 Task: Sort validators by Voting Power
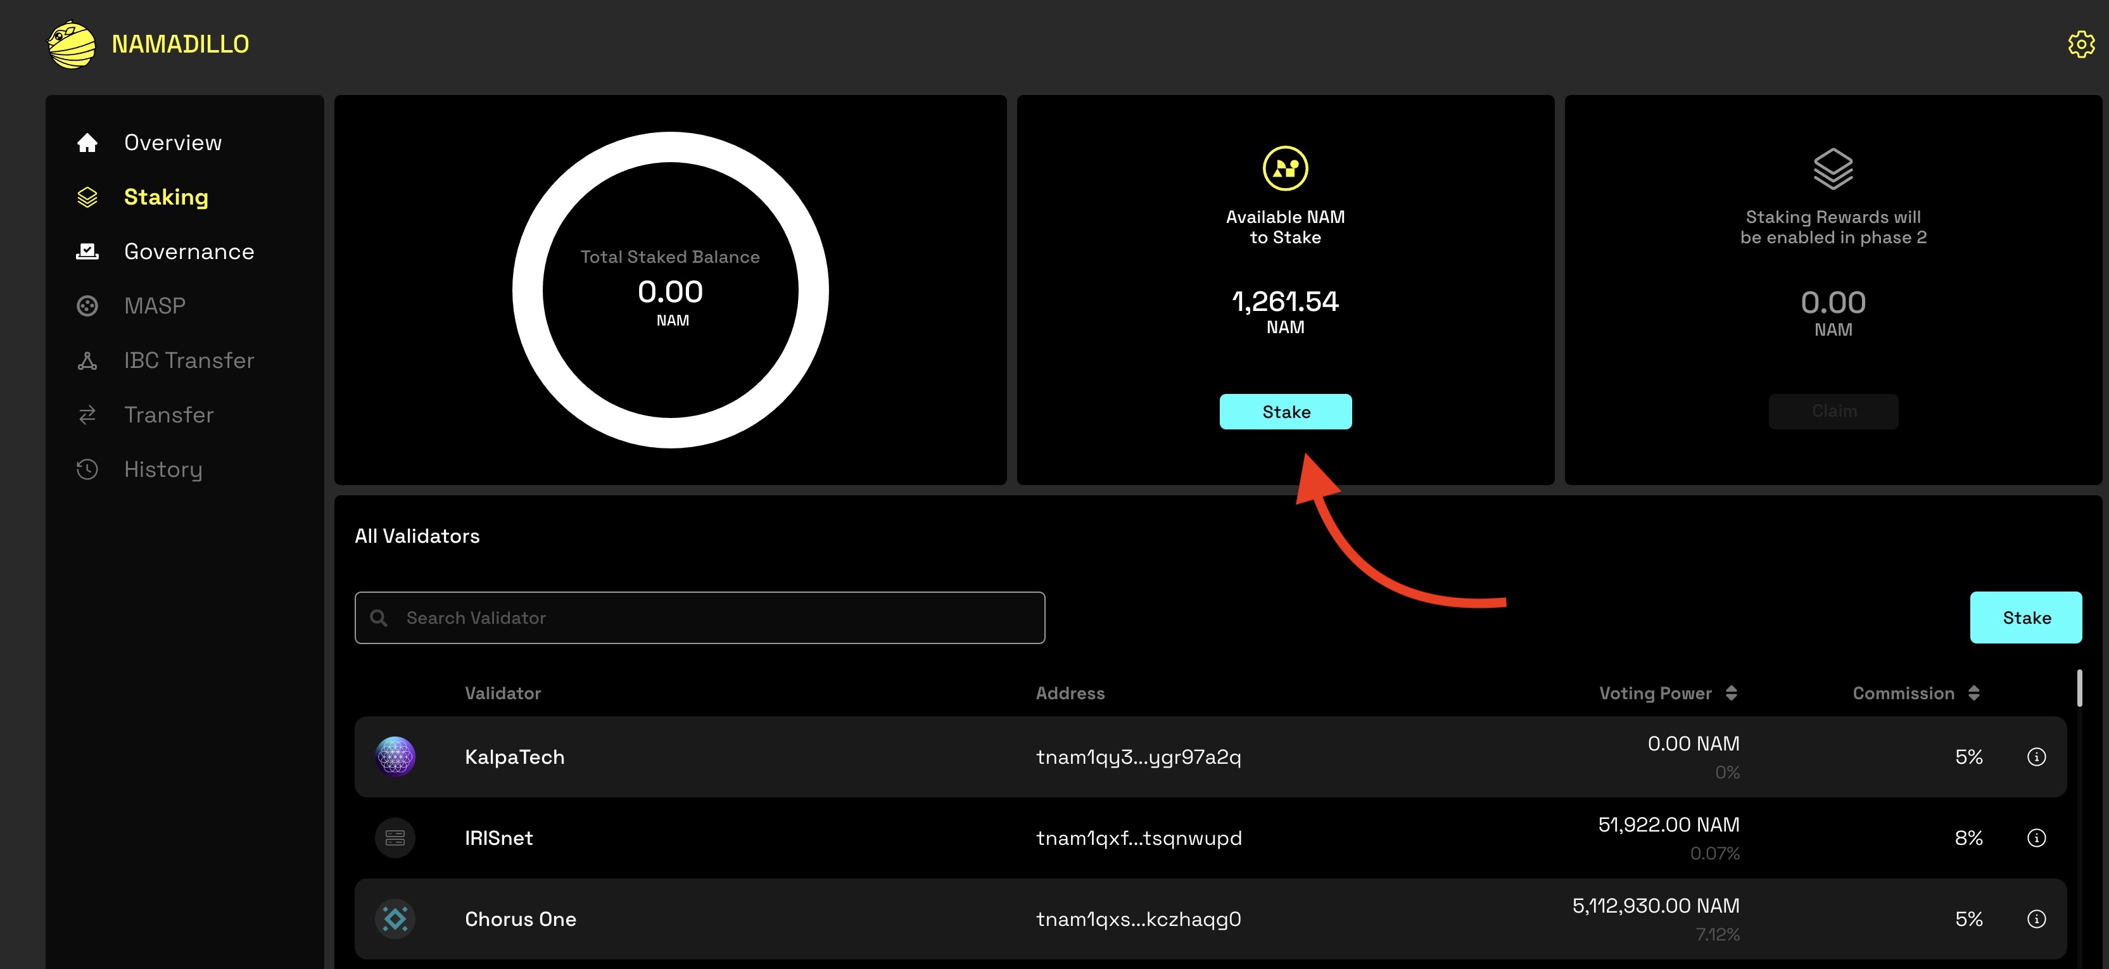pyautogui.click(x=1668, y=693)
